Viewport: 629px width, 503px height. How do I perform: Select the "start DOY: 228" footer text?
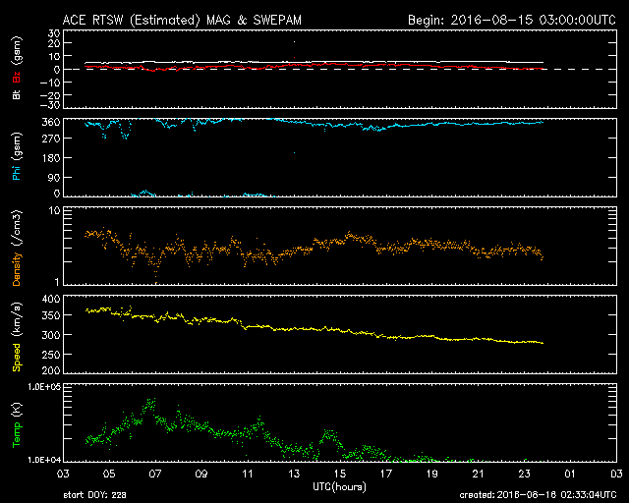(94, 495)
